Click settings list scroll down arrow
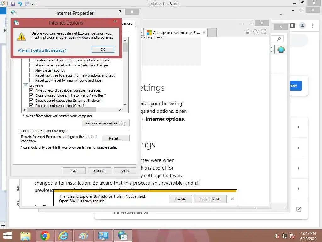Viewport: 322px width, 242px height. [125, 105]
